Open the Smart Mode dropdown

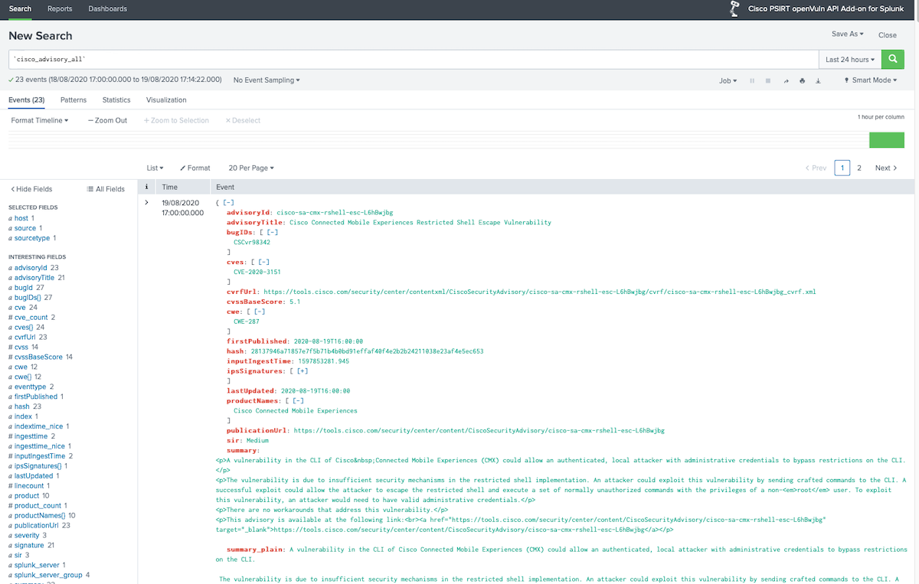tap(871, 80)
